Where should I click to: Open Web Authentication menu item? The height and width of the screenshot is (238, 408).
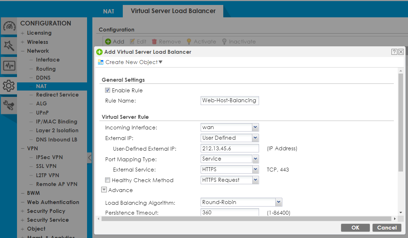pos(53,202)
